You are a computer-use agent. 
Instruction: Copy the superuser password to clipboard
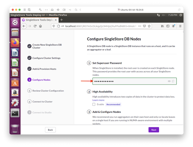[x=173, y=81]
